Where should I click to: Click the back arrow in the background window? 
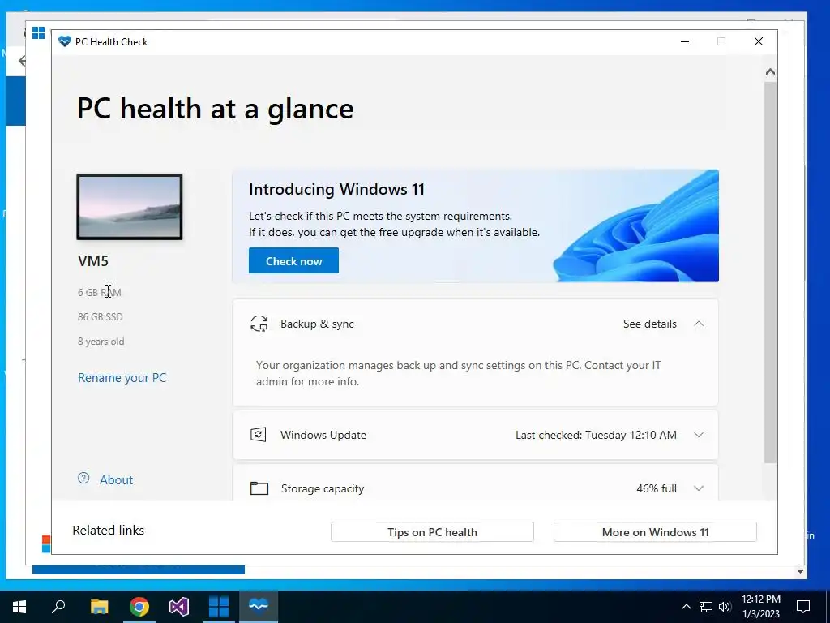coord(22,61)
